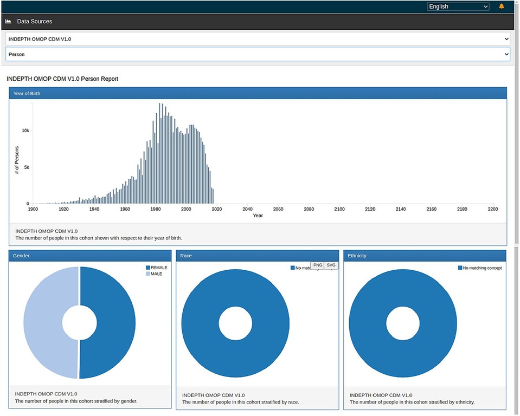This screenshot has width=520, height=416.
Task: Click the '# of Persons' axis label
Action: pos(17,160)
